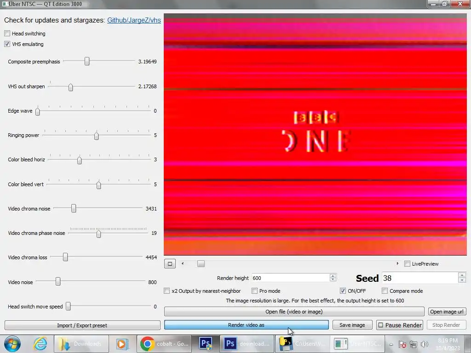This screenshot has height=353, width=471.
Task: Enable the LivePreview checkbox
Action: (408, 264)
